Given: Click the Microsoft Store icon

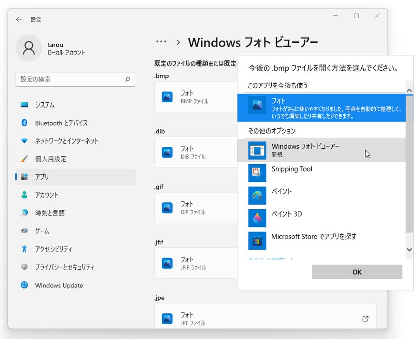Looking at the screenshot, I should click(x=257, y=240).
